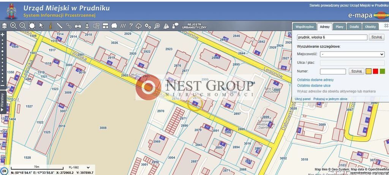This screenshot has height=175, width=389.
Task: Click the chain link icon in toolbar
Action: [x=69, y=26]
